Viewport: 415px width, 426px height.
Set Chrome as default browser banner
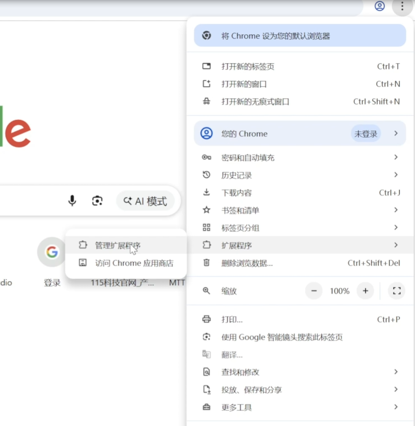click(300, 35)
